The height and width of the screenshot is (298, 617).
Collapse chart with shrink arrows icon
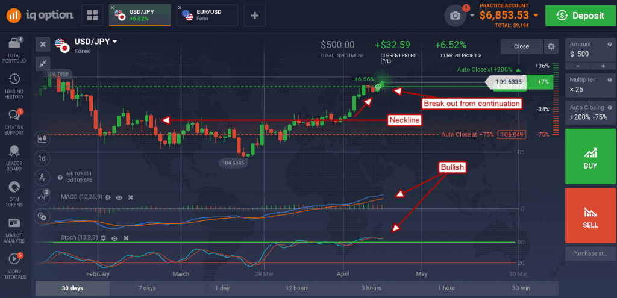point(43,63)
